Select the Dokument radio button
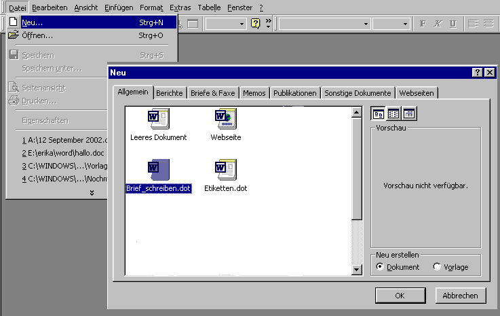 click(379, 267)
